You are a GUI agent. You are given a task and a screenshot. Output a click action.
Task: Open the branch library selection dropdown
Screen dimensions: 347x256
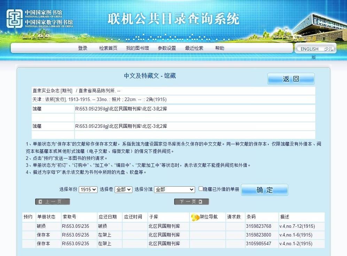174,189
